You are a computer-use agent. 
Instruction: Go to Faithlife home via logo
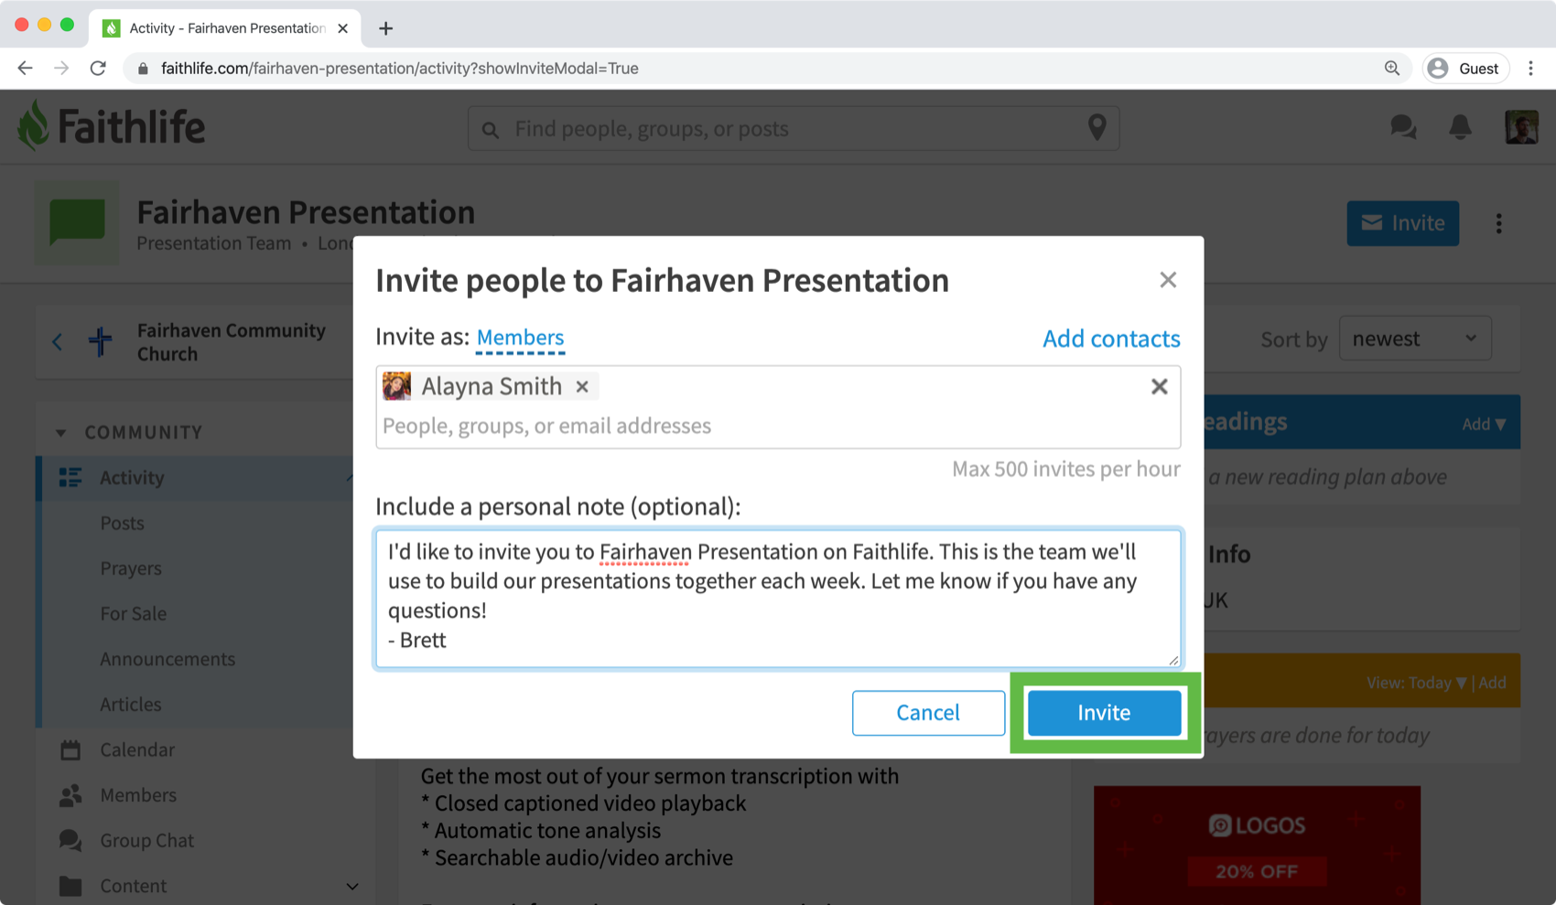[x=111, y=126]
